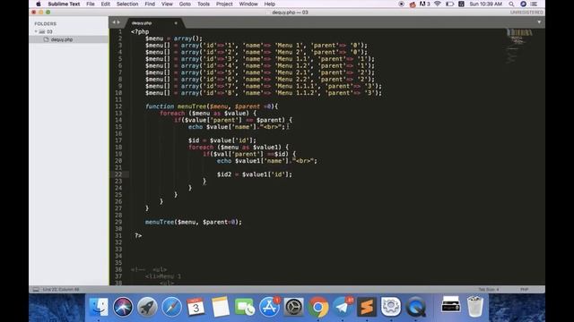Click line number 12 in gutter
574x322 pixels.
pos(118,106)
